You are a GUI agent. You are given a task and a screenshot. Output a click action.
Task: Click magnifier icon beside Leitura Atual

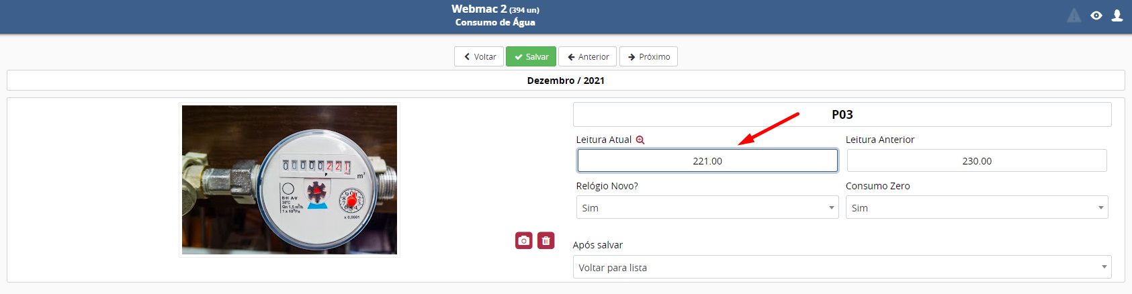point(640,140)
